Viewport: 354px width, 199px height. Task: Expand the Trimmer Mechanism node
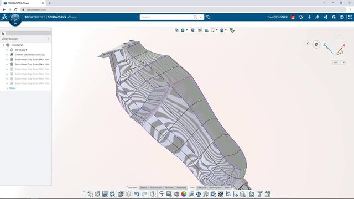7,55
